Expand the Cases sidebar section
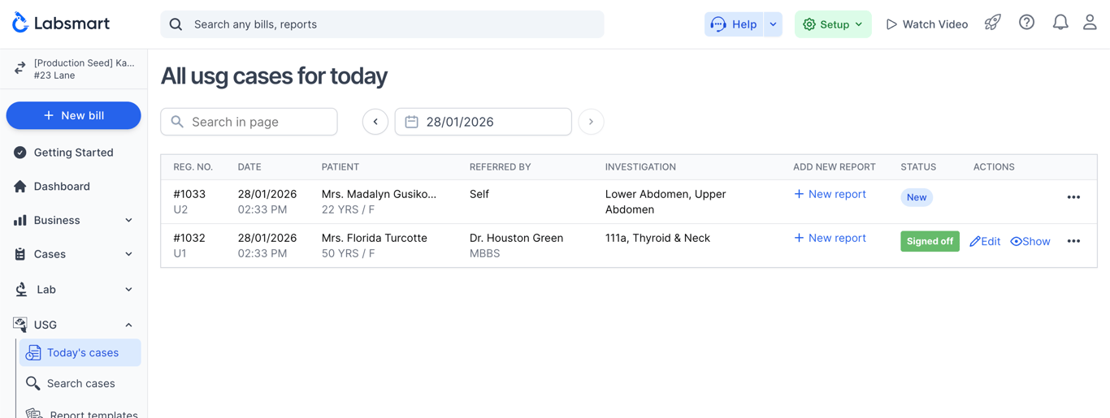 coord(73,254)
